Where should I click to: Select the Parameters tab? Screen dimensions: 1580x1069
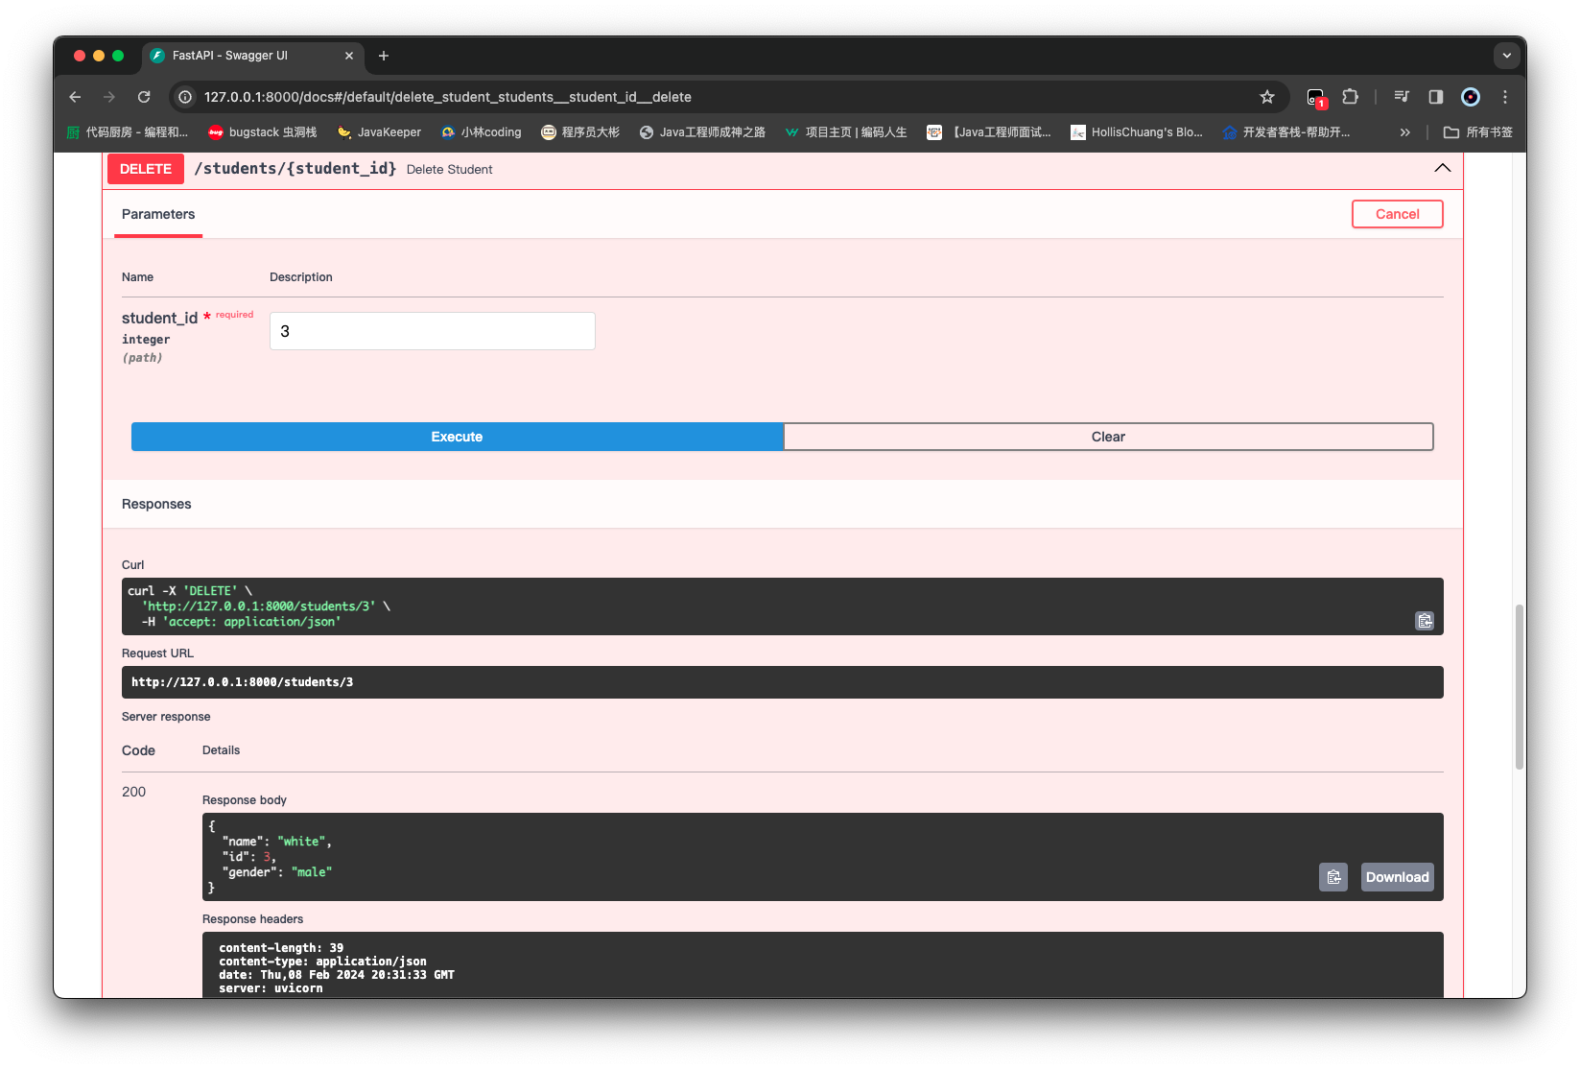point(158,214)
